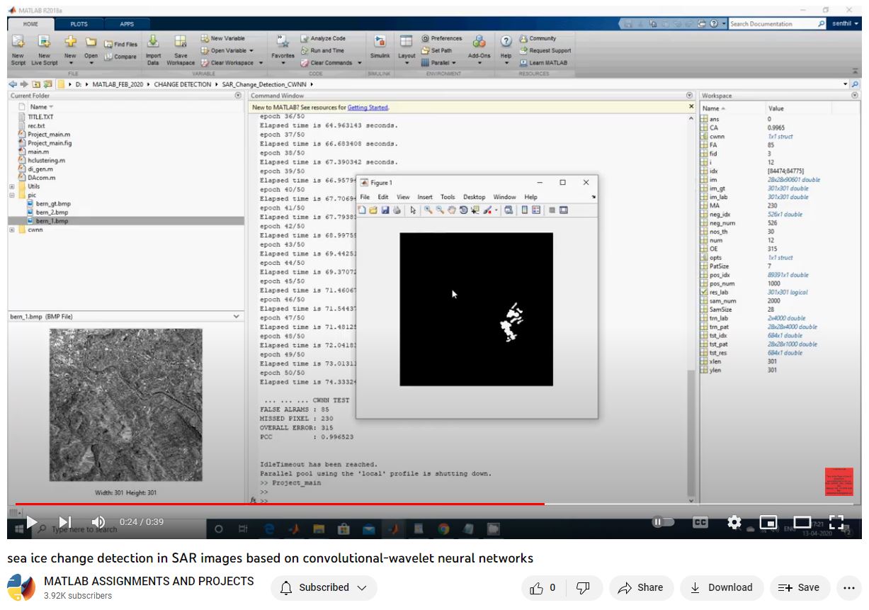Image resolution: width=869 pixels, height=610 pixels.
Task: Click the Import Data icon
Action: coord(153,43)
